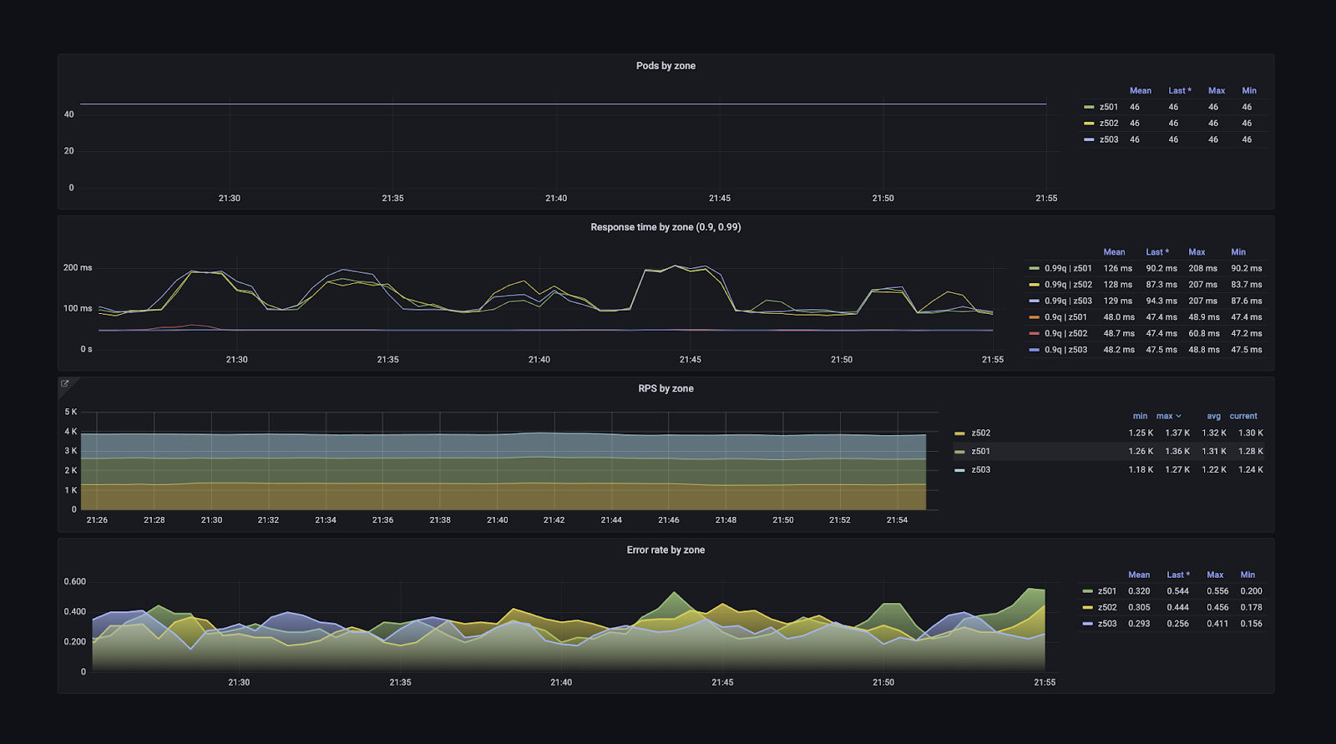The image size is (1336, 744).
Task: Open the Pods by zone panel title menu
Action: point(665,66)
